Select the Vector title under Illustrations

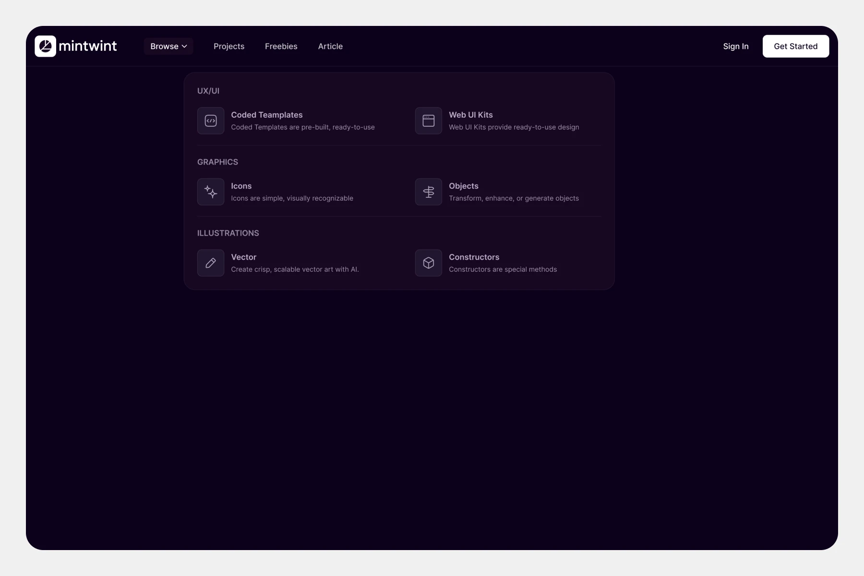click(x=243, y=257)
